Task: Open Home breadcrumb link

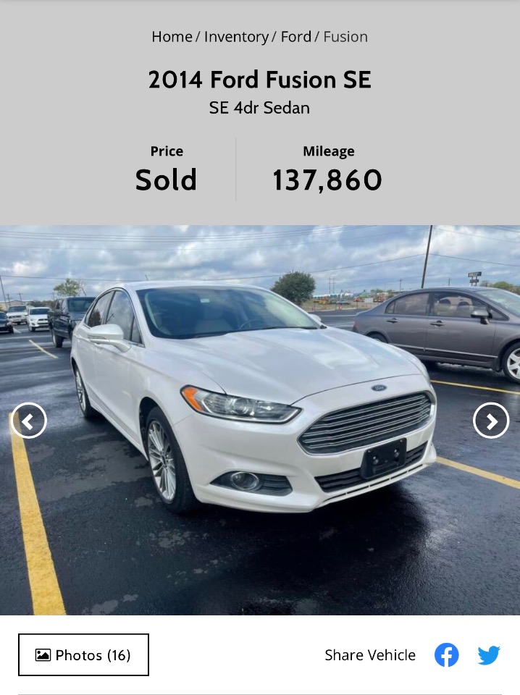Action: (172, 37)
